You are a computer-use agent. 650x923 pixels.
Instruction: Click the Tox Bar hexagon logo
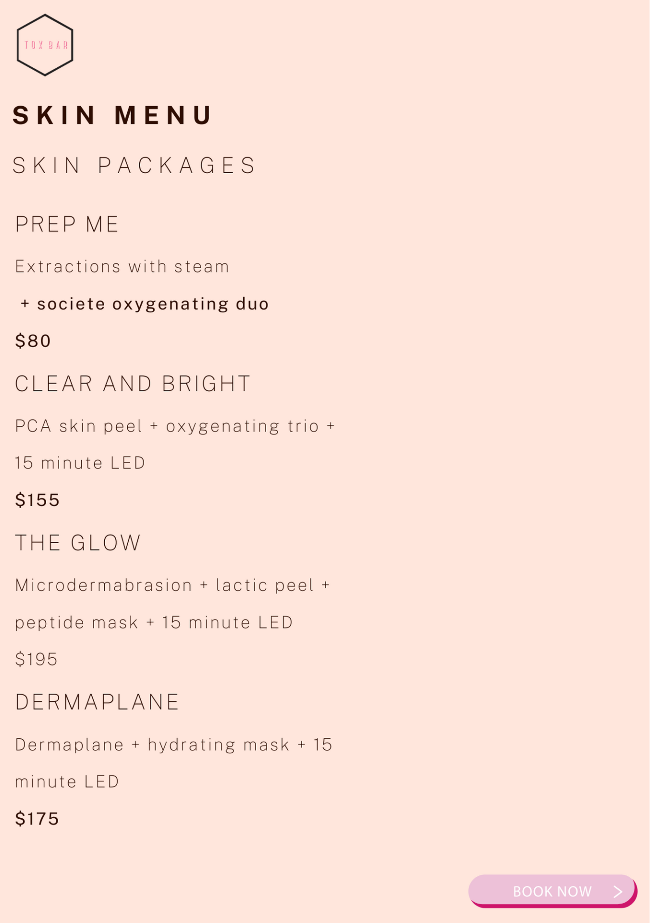pos(45,45)
